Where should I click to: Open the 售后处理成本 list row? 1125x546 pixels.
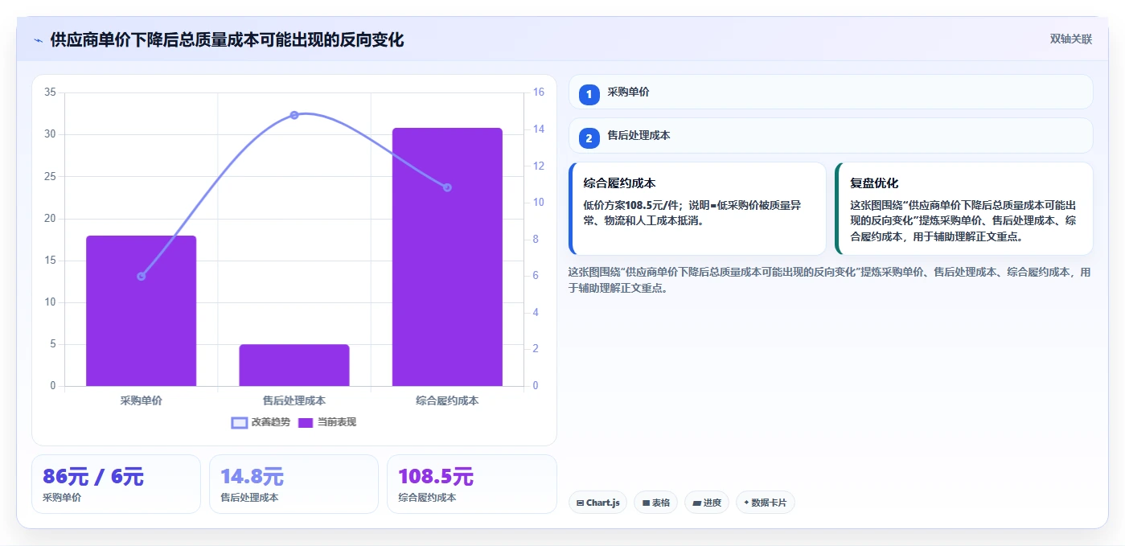(831, 136)
